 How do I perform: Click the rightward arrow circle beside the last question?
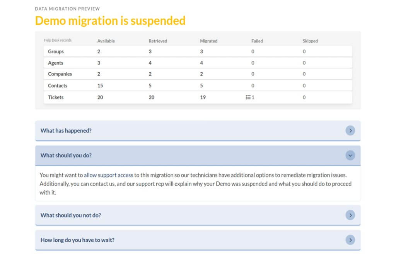(350, 240)
